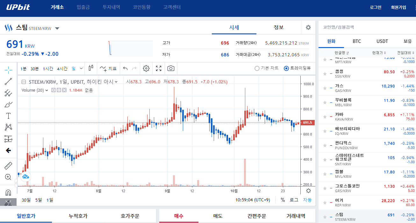Click the 로그인 login link
This screenshot has height=223, width=416.
coord(376,7)
